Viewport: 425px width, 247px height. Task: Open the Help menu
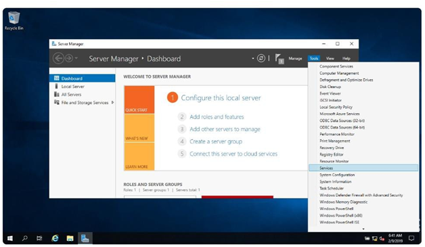click(x=346, y=58)
